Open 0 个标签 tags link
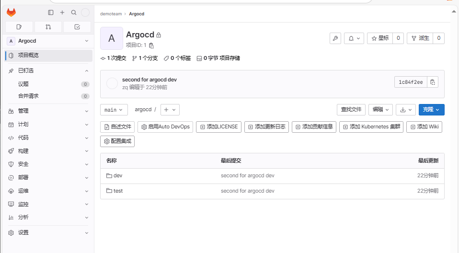Image resolution: width=459 pixels, height=253 pixels. [177, 58]
